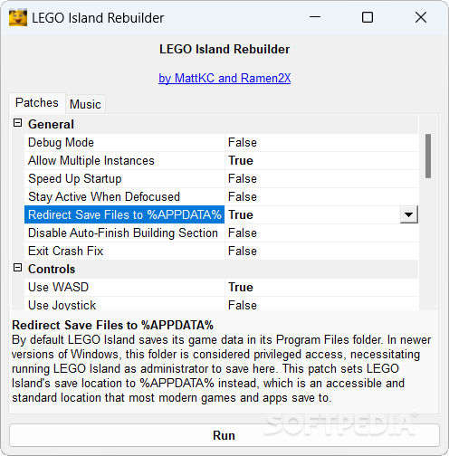The width and height of the screenshot is (449, 456).
Task: Click True value of Allow Multiple Instances
Action: coord(321,161)
